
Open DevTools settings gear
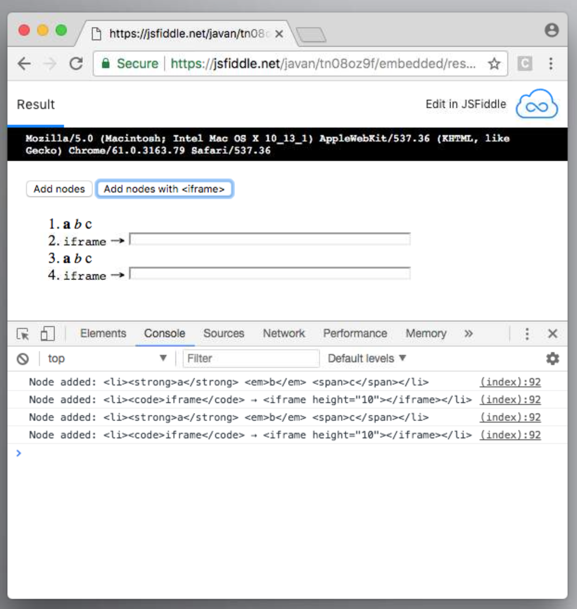tap(552, 358)
